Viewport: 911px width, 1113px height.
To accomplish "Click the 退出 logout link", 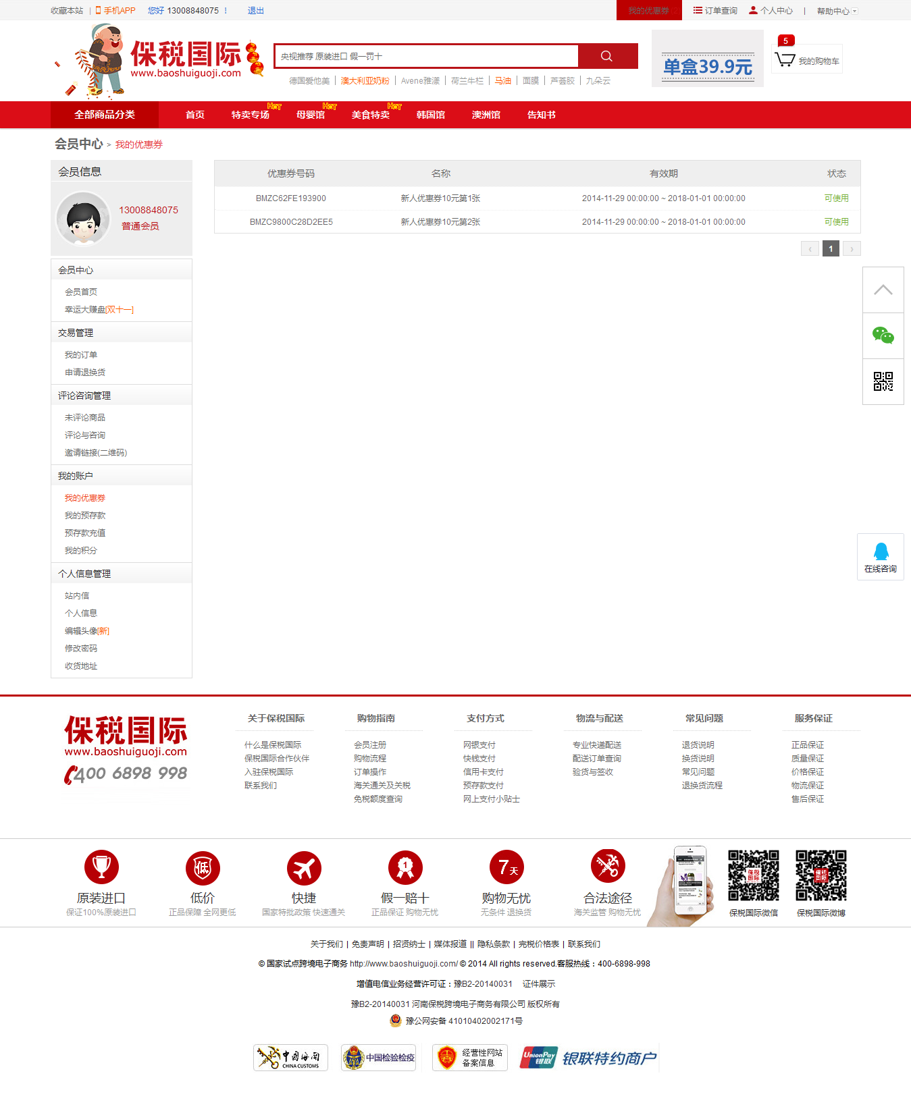I will 256,11.
